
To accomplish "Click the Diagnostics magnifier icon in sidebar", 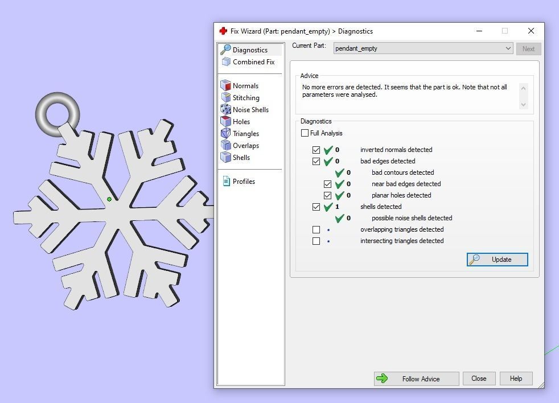I will tap(225, 50).
